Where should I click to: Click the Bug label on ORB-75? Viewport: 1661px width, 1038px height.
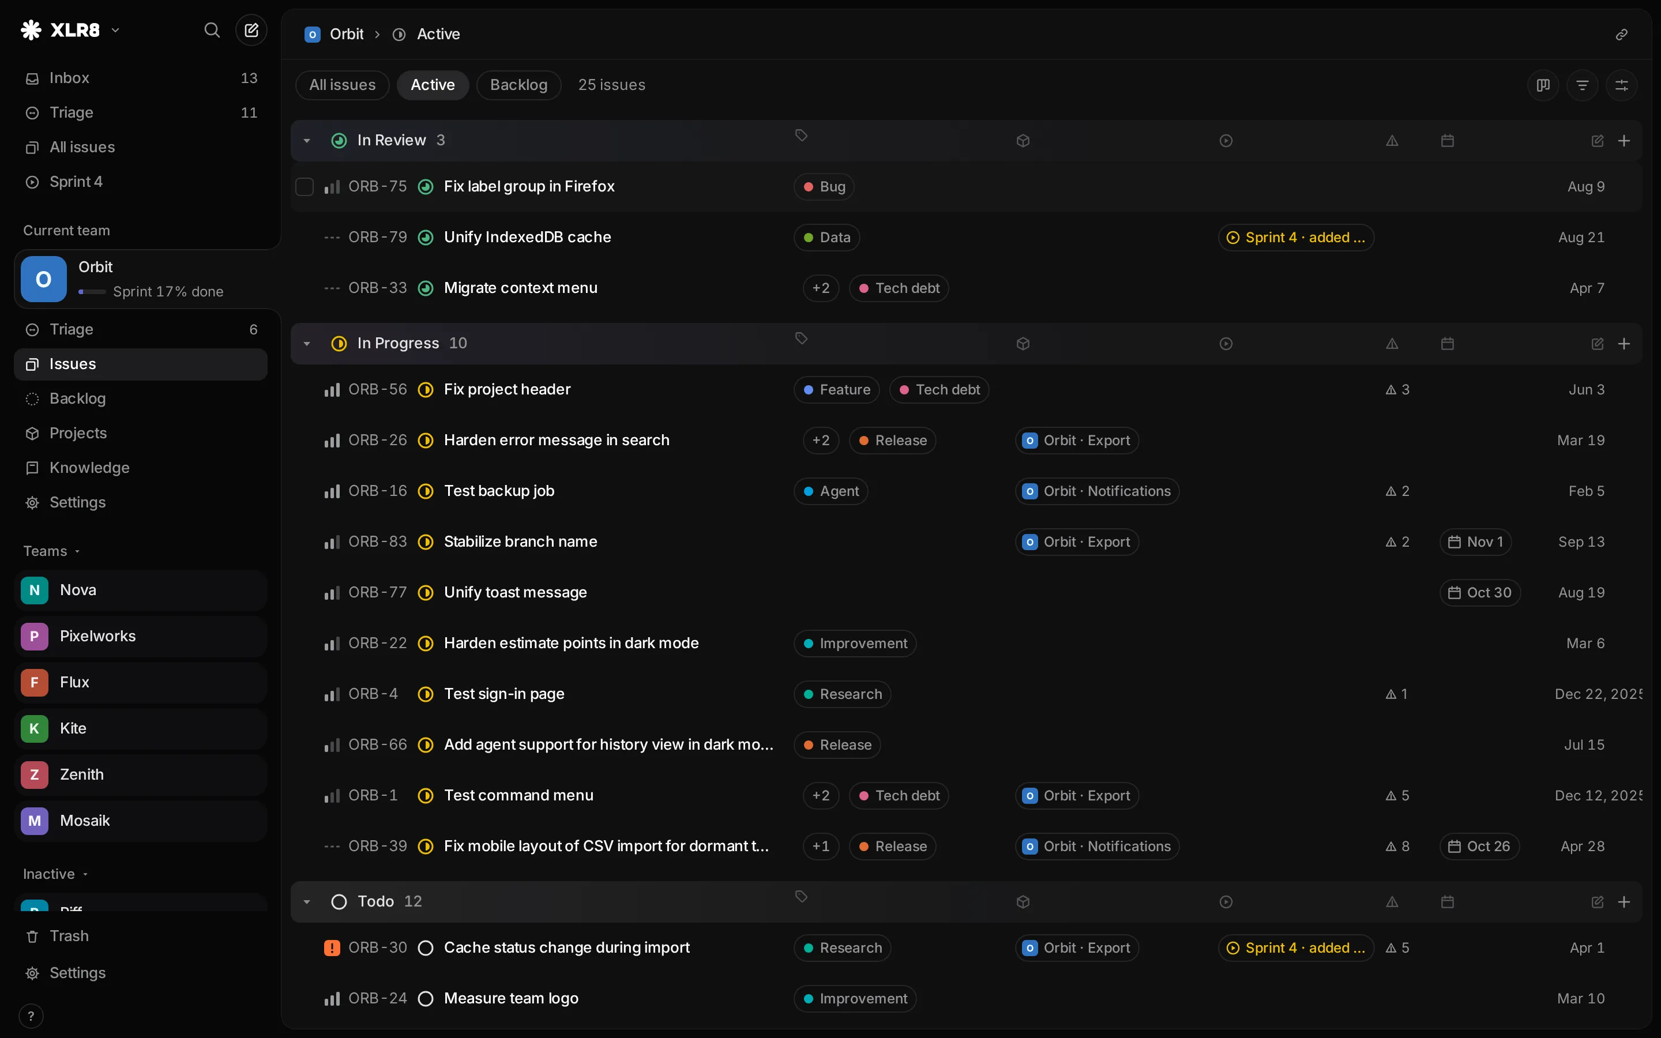tap(824, 187)
